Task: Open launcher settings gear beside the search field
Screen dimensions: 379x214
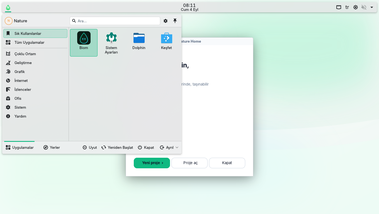Action: tap(166, 21)
